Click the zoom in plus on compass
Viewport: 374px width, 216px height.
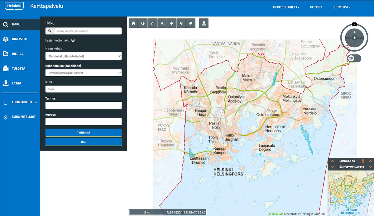(354, 32)
